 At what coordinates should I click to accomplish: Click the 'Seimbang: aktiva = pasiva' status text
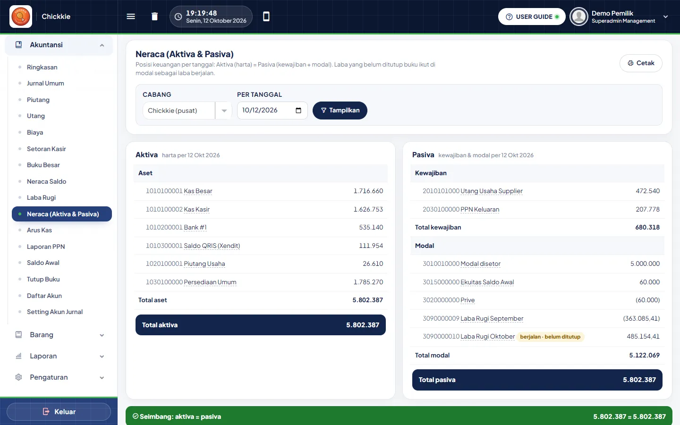[180, 416]
